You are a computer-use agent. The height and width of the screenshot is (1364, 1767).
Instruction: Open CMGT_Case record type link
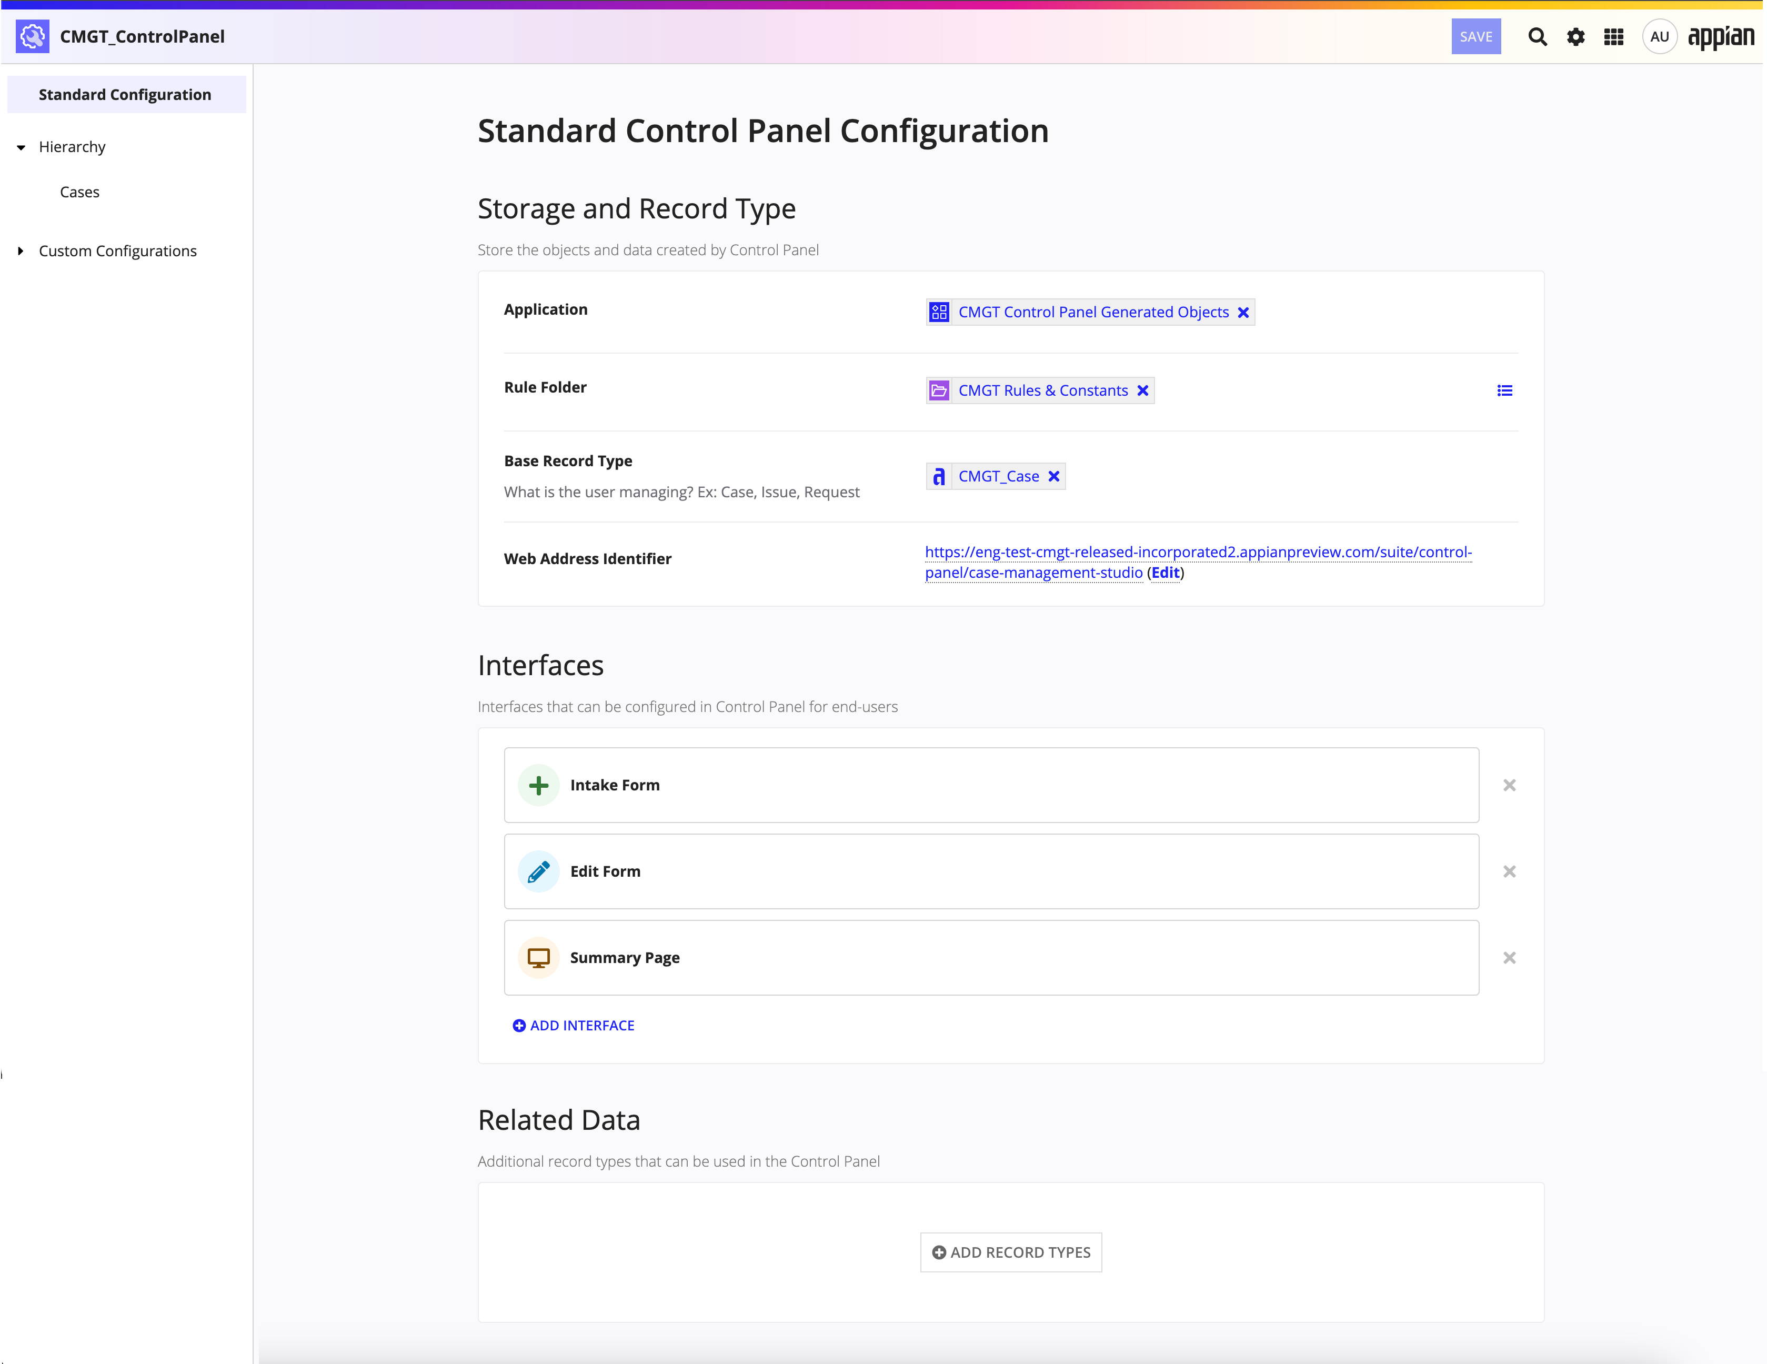point(998,477)
